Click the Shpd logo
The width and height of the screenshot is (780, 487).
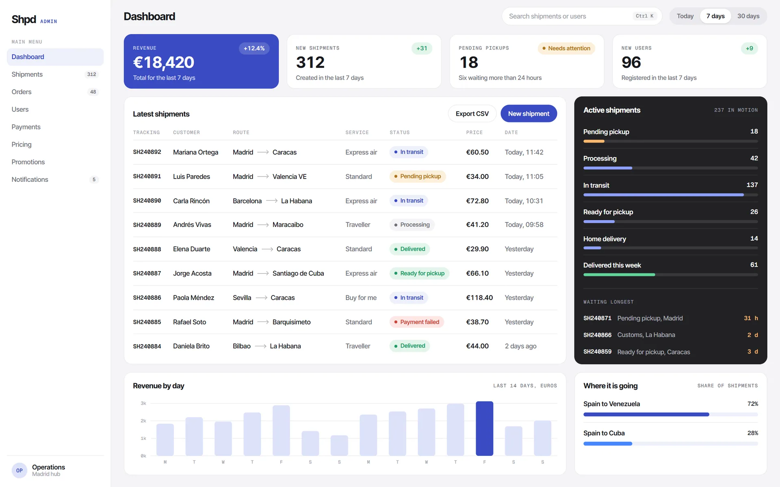(24, 19)
